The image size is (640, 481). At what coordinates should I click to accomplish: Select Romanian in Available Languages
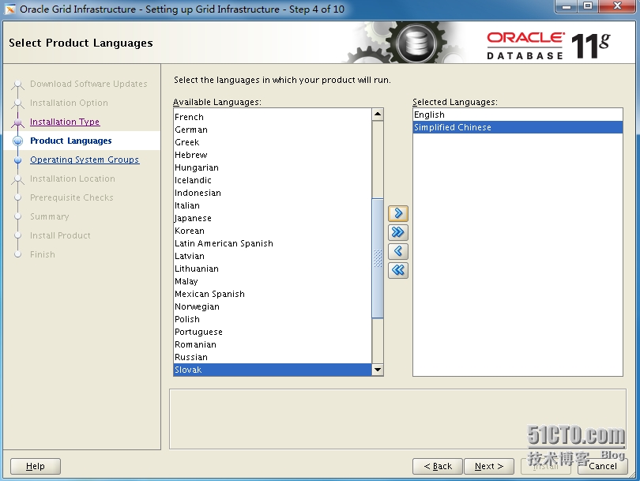[273, 344]
